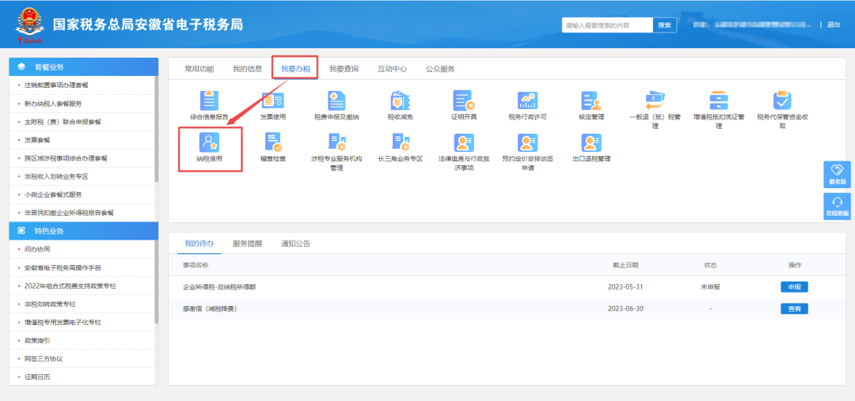Open 发票套餐 link
This screenshot has width=855, height=401.
(37, 140)
